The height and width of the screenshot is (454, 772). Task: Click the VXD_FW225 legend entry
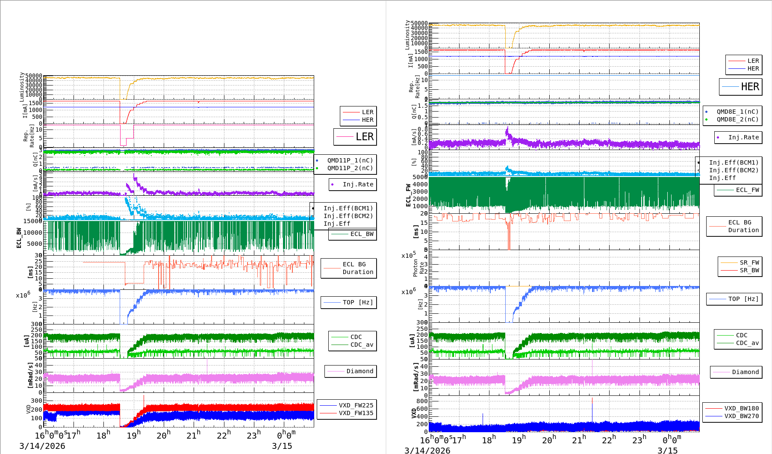pos(356,405)
